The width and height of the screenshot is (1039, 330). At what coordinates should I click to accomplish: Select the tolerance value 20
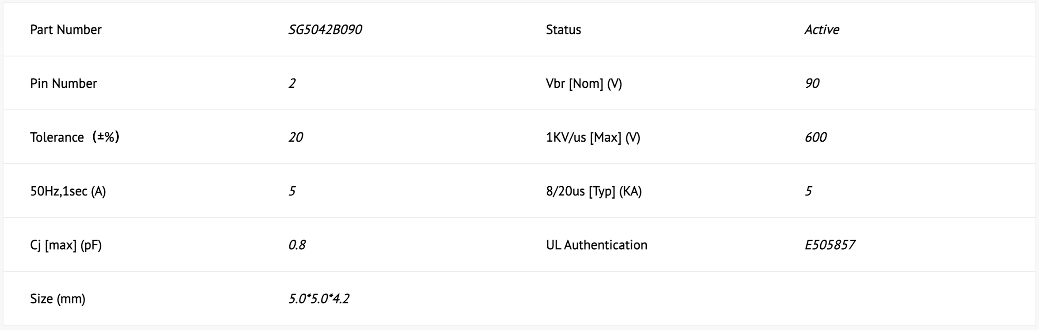296,137
